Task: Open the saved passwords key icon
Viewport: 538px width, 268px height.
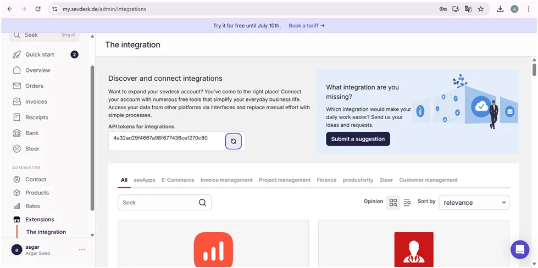Action: coord(443,9)
